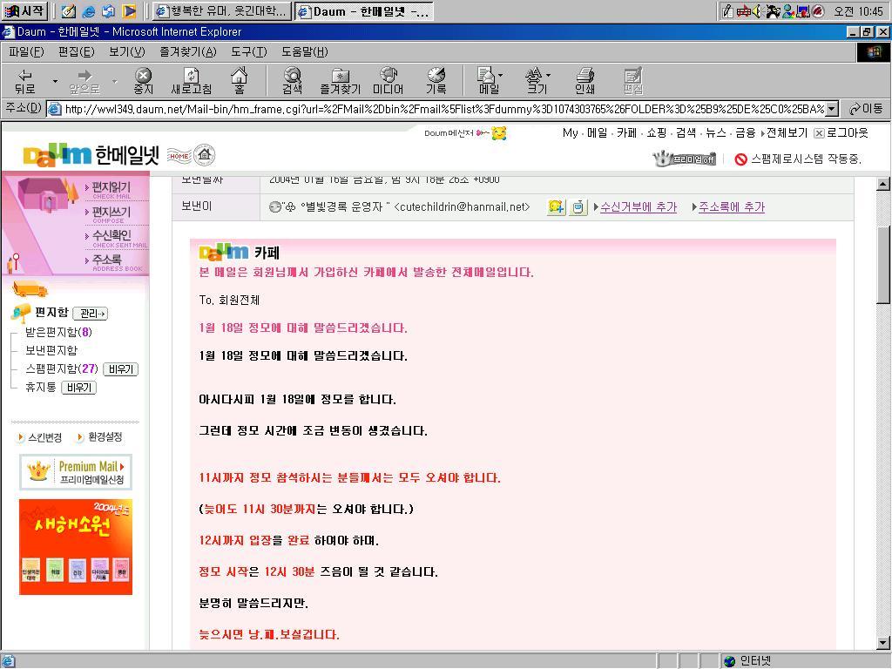Viewport: 892px width, 669px height.
Task: Click the 새해소원 banner image
Action: [x=76, y=547]
